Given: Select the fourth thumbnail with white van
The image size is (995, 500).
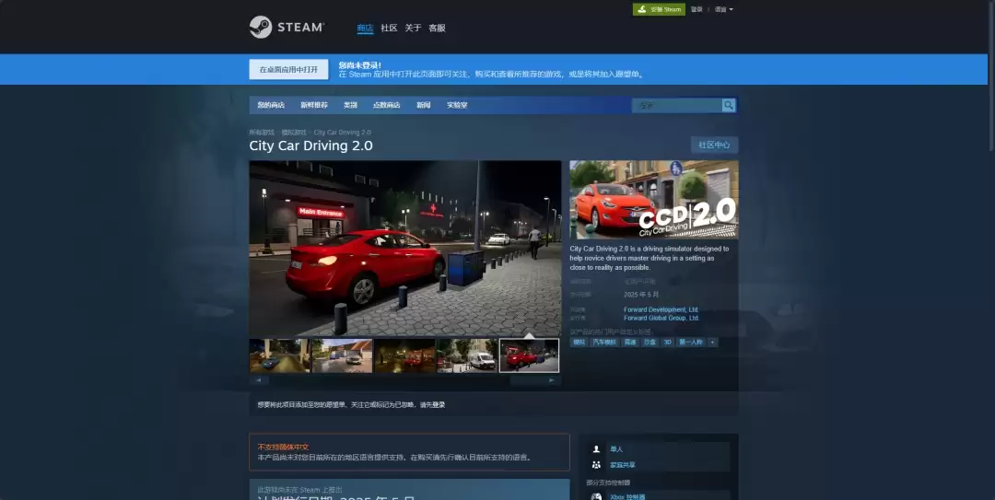Looking at the screenshot, I should 467,355.
